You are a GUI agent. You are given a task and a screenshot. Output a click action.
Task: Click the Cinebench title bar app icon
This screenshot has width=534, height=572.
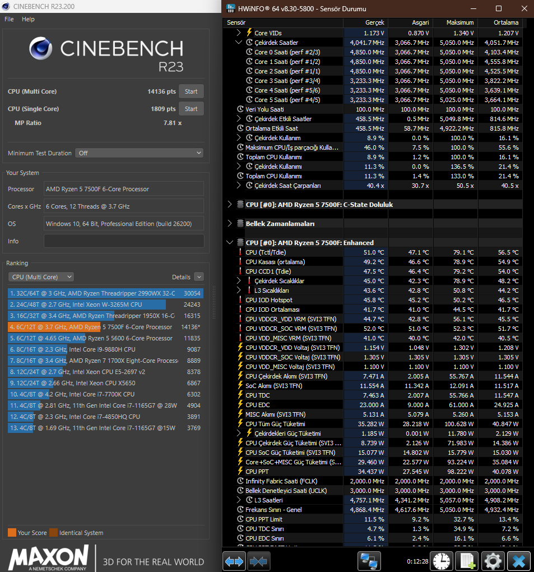[x=6, y=6]
